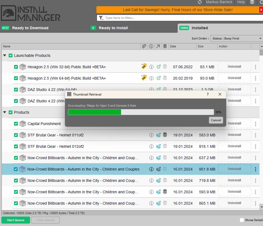Click smart content icon for Helmet 011of2
The width and height of the screenshot is (263, 226).
tap(158, 135)
